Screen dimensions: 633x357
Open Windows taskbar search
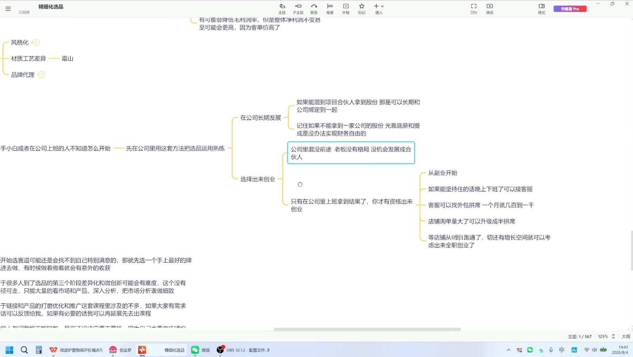24,350
